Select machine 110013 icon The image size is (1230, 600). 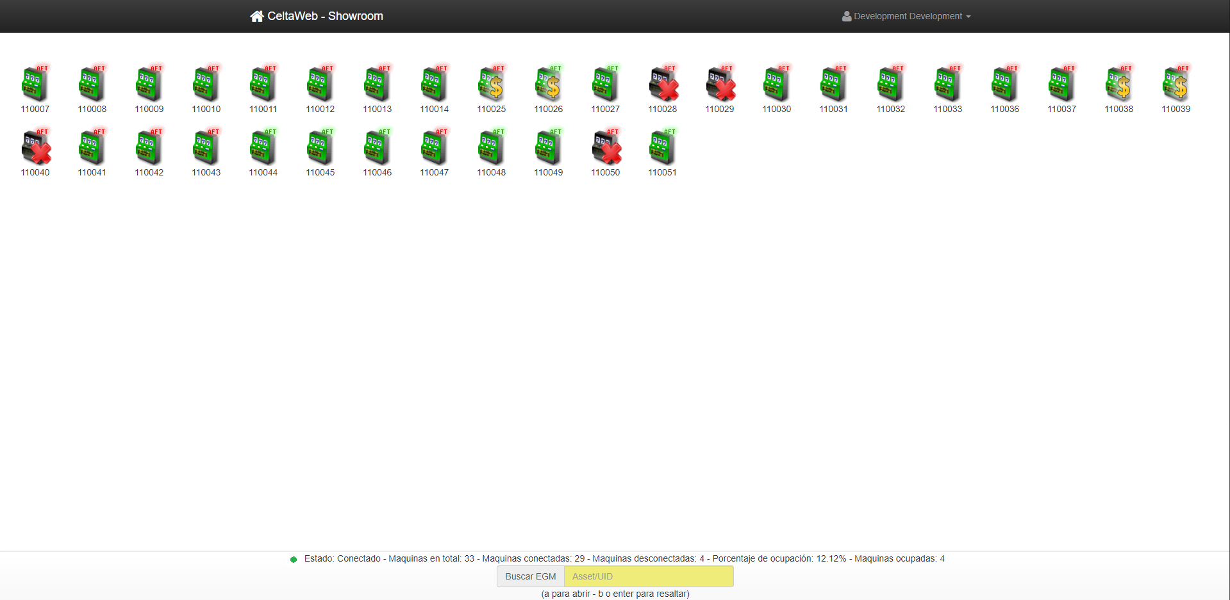378,84
